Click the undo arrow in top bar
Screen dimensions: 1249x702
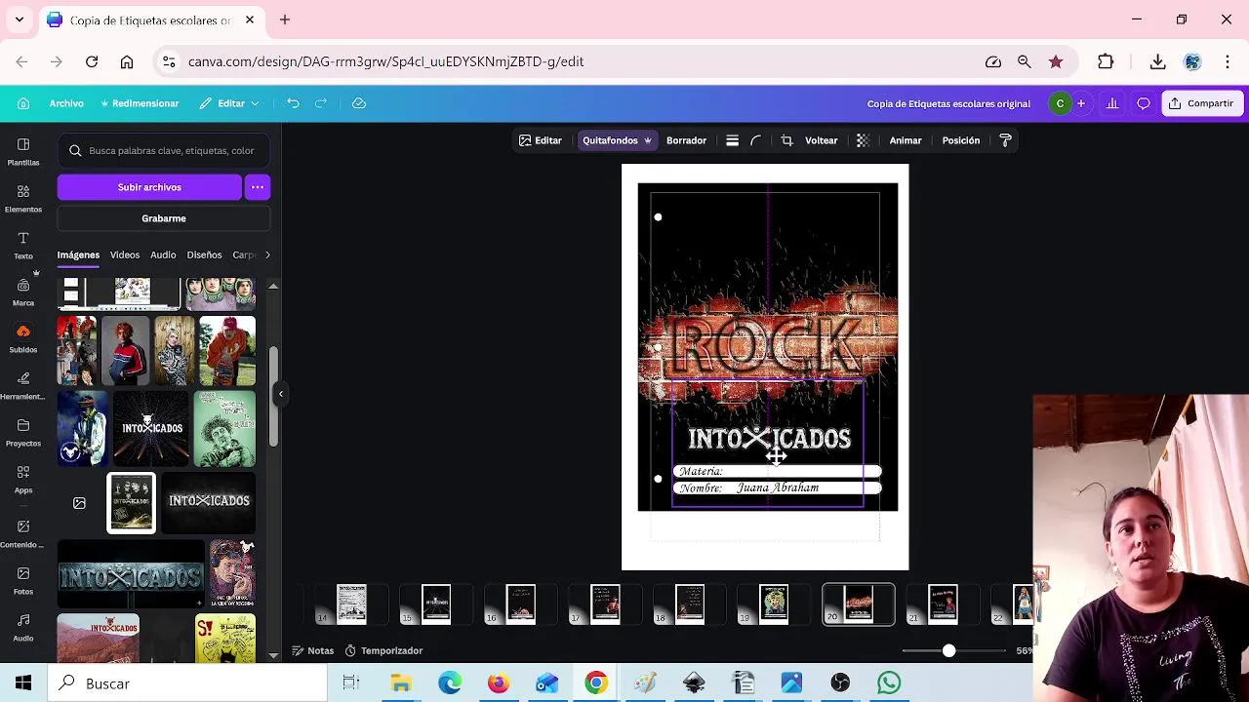click(x=293, y=103)
